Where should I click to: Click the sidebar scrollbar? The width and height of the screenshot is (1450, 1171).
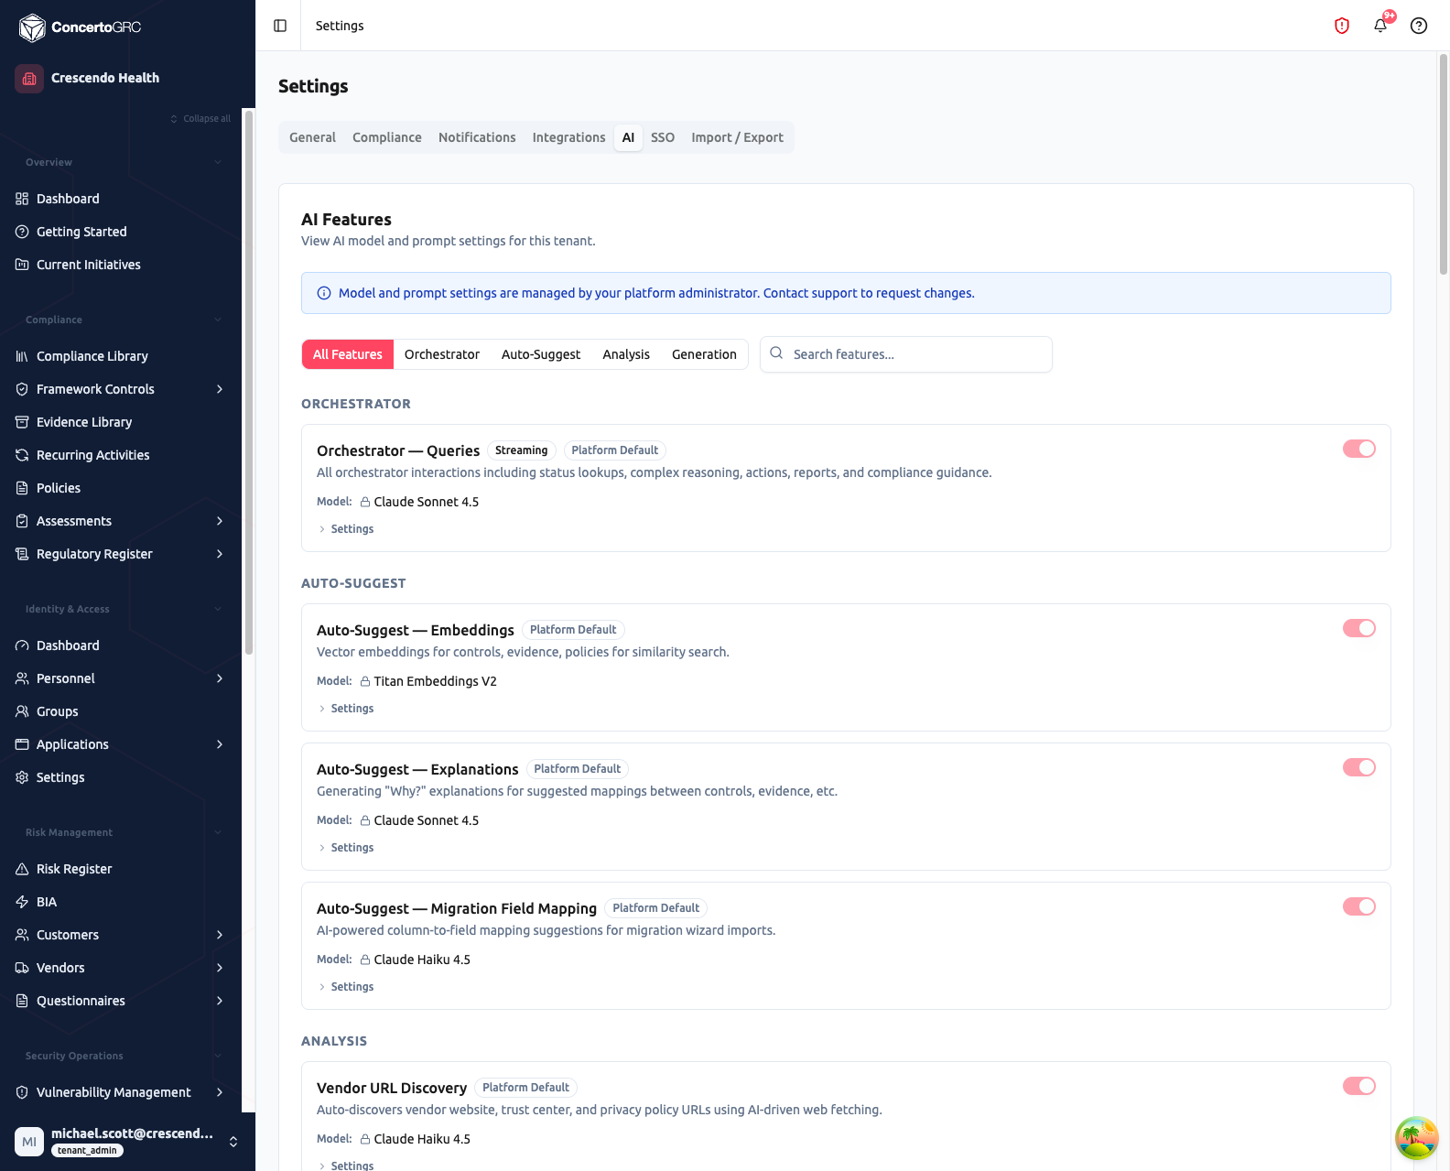249,382
